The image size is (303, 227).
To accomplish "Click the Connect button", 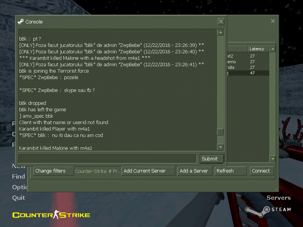I will pos(261,171).
